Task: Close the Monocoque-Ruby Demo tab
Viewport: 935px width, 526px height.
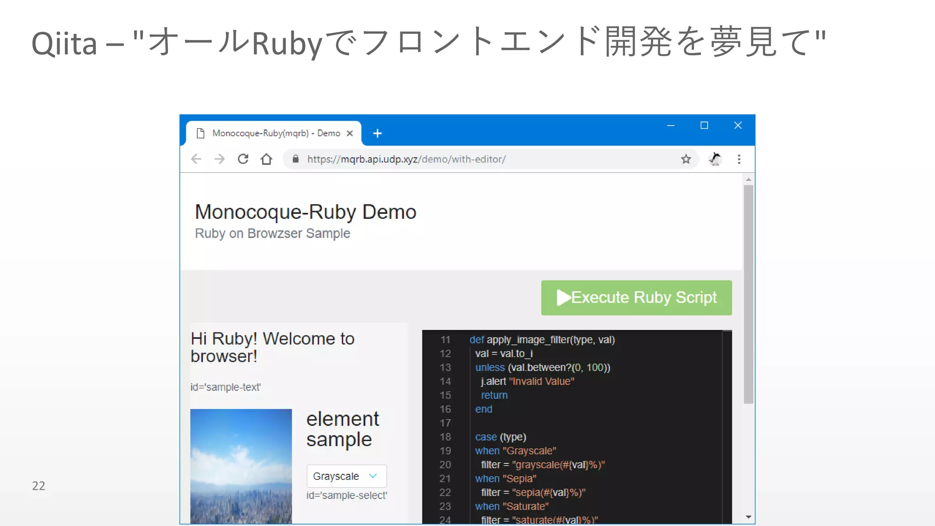Action: coord(350,133)
